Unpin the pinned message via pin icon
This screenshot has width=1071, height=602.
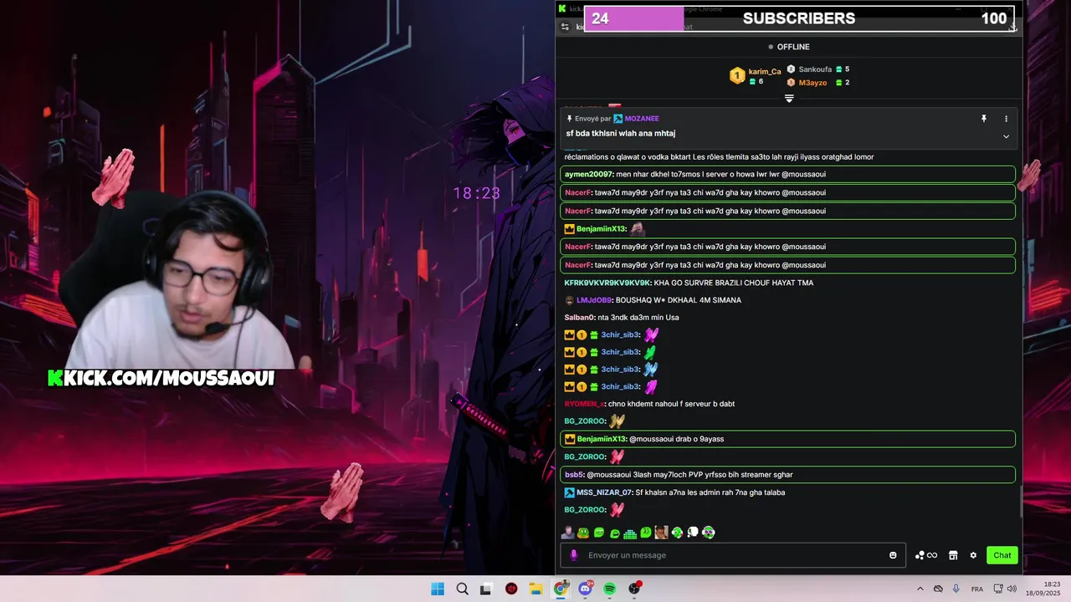coord(984,119)
